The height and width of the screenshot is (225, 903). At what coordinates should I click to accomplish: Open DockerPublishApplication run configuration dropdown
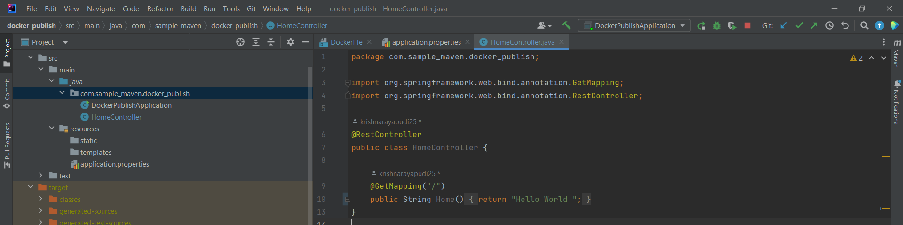click(x=634, y=25)
